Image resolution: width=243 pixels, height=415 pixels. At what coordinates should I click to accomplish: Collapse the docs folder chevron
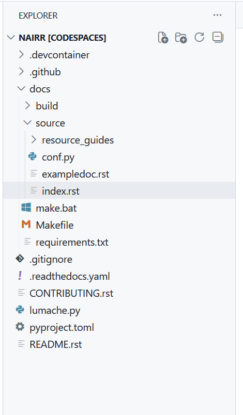pos(21,89)
